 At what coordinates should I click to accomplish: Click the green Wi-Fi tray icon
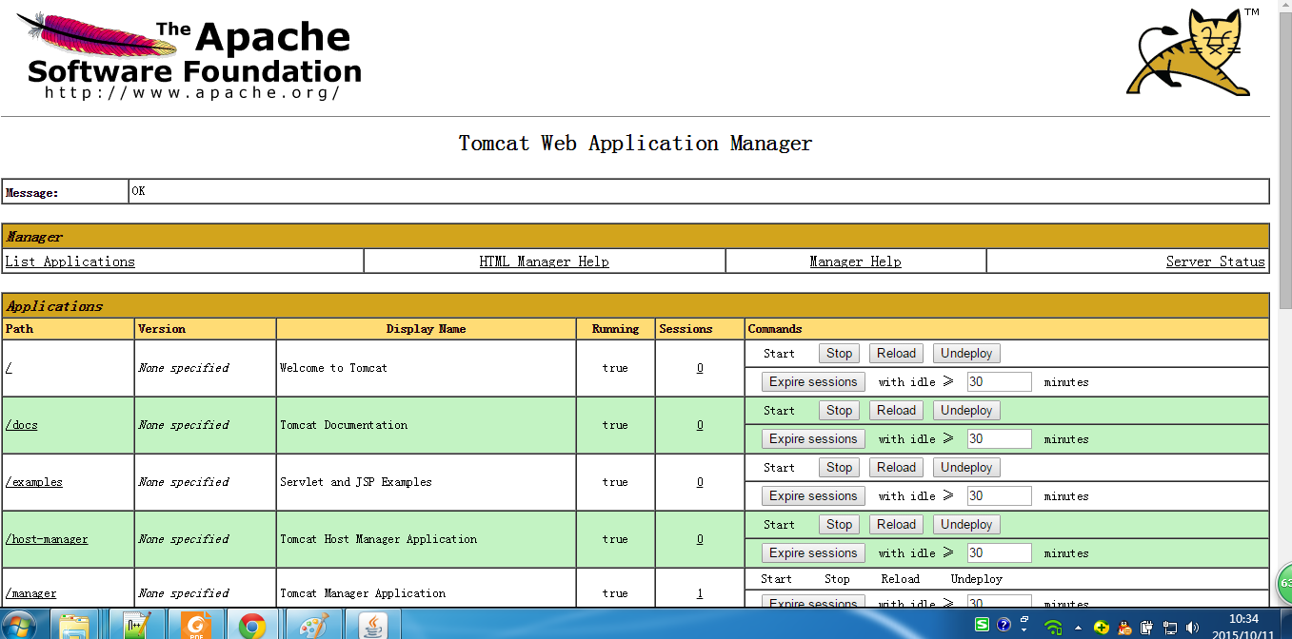click(1053, 627)
